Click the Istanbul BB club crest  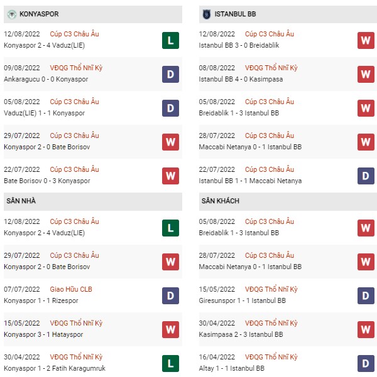tap(207, 14)
